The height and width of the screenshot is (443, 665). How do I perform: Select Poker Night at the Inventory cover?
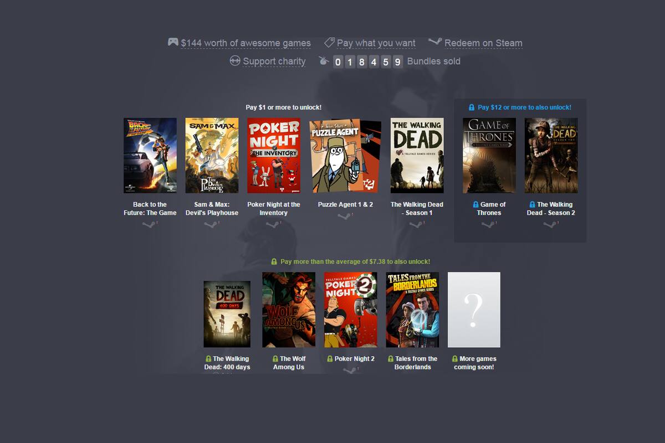274,156
